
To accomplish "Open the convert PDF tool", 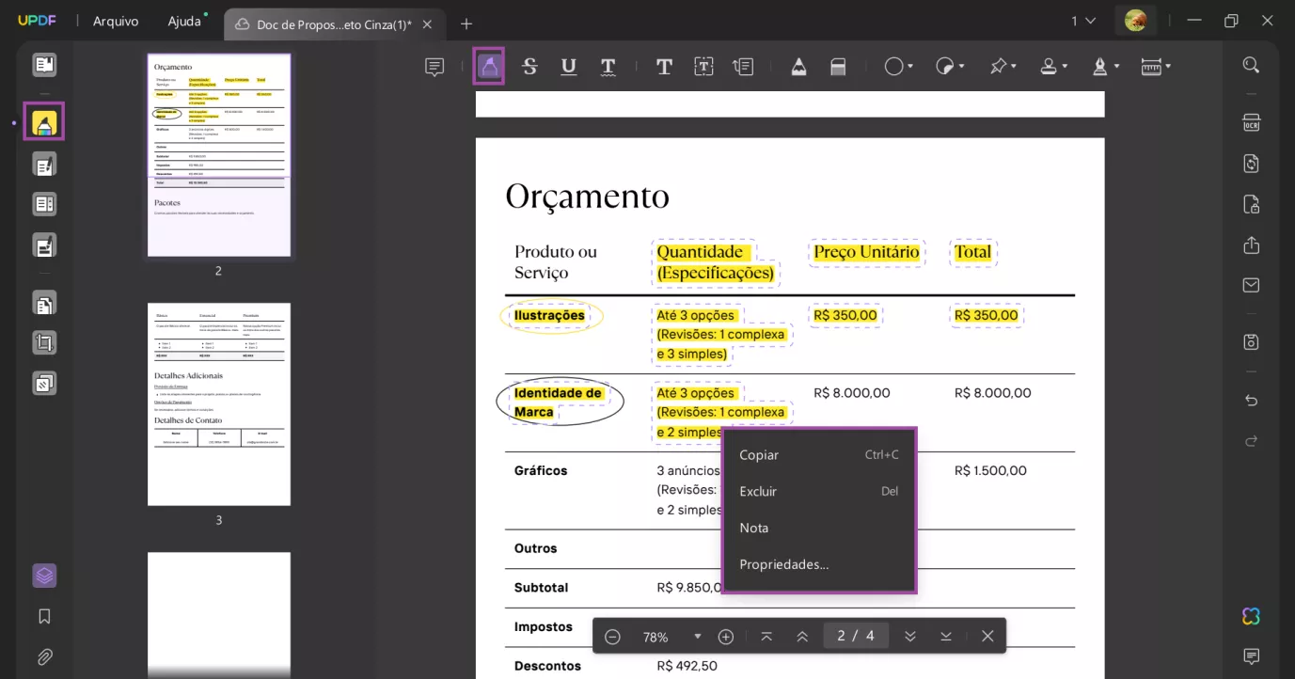I will pyautogui.click(x=1251, y=164).
